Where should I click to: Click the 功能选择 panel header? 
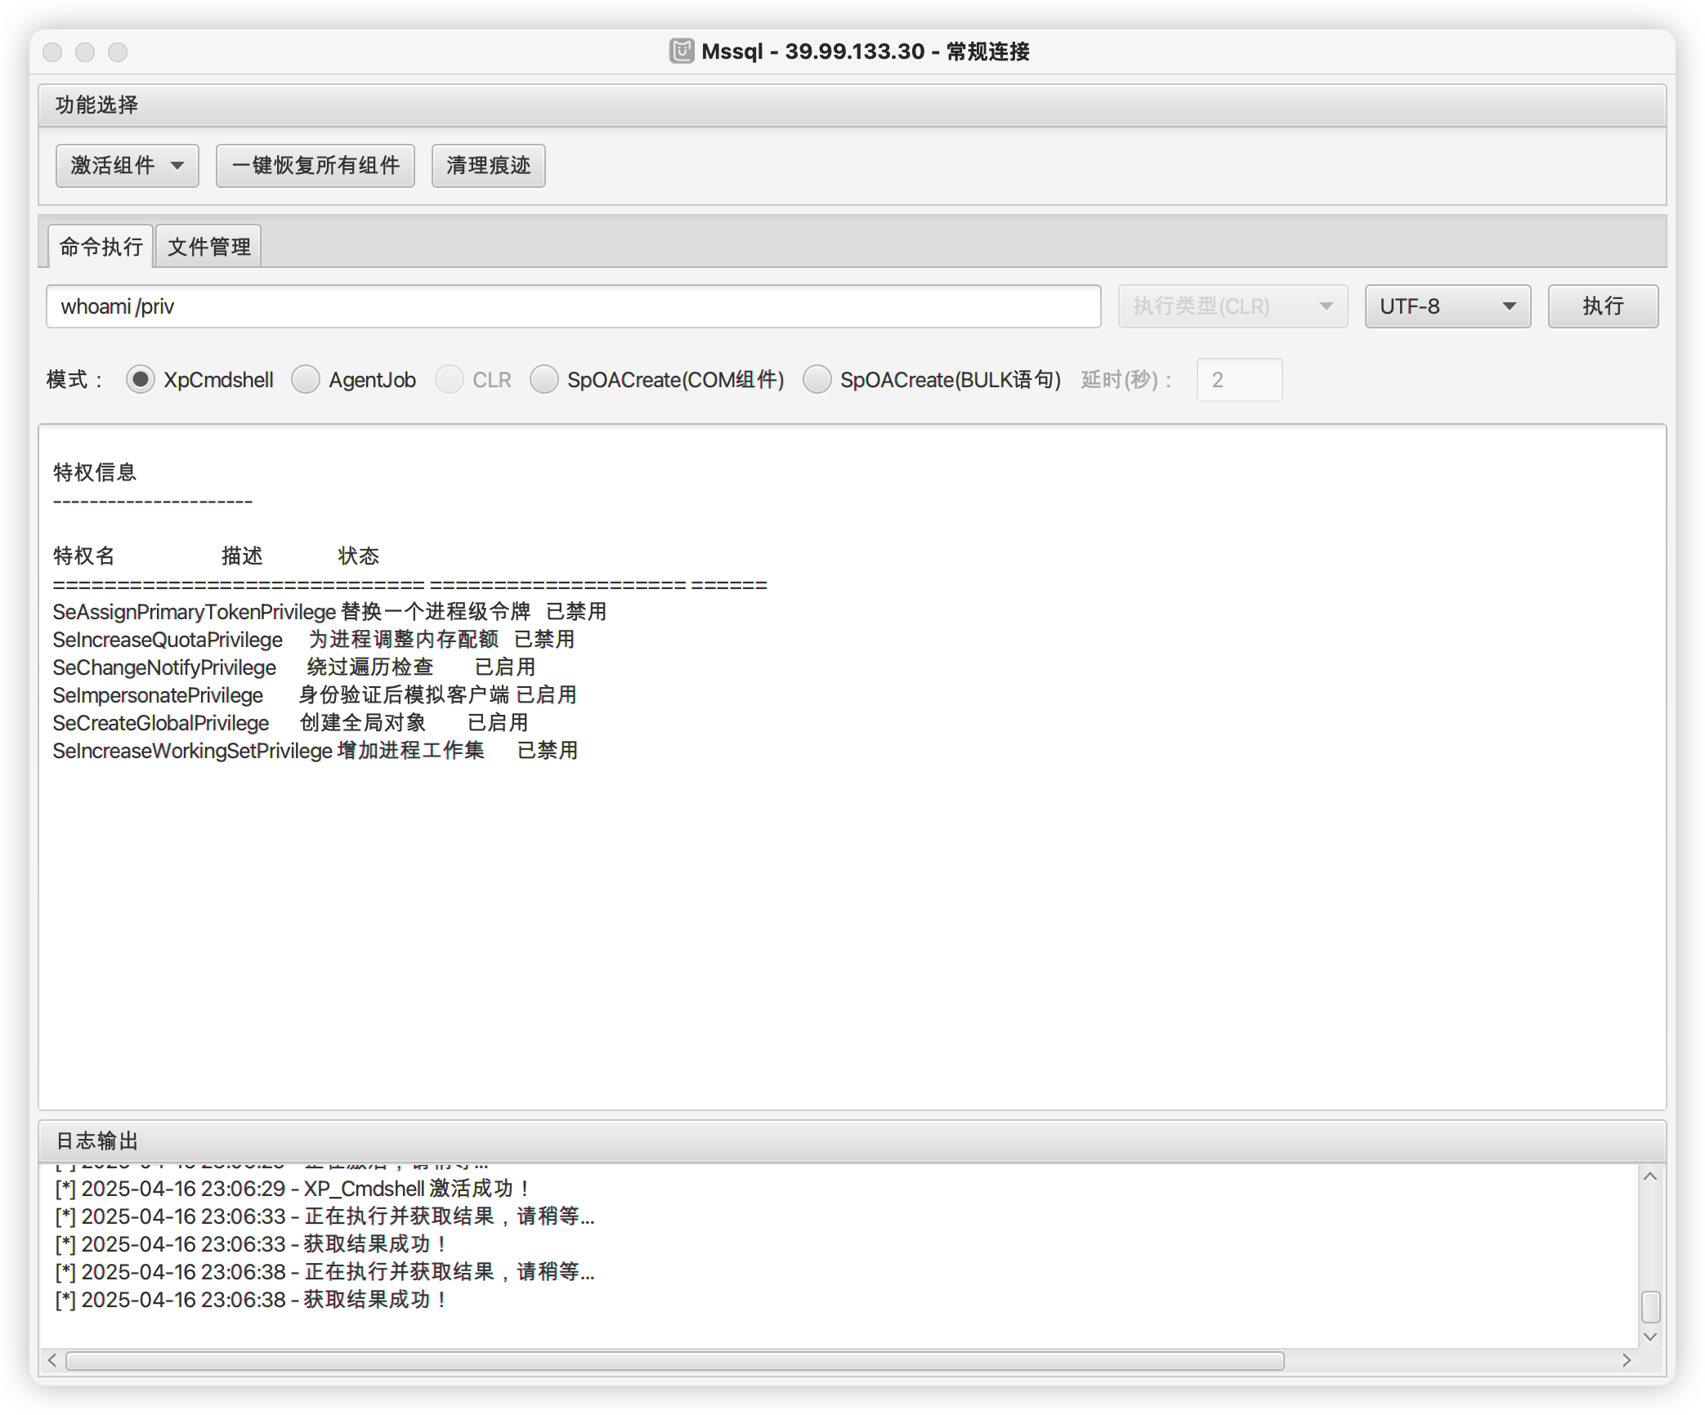tap(852, 105)
